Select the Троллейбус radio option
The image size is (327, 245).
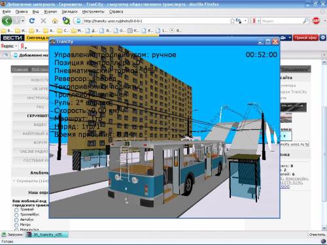tap(16, 215)
